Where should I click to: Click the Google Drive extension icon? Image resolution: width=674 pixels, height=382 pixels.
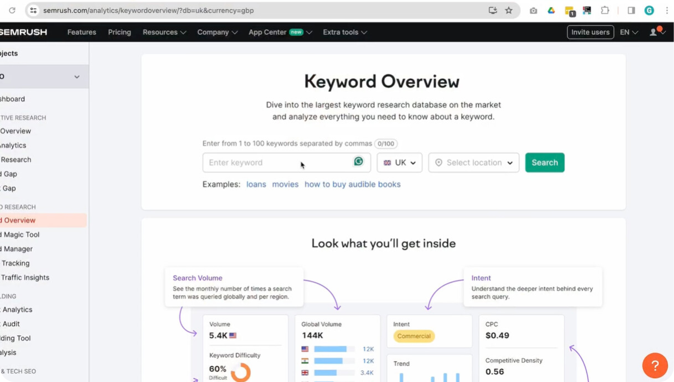(x=551, y=11)
